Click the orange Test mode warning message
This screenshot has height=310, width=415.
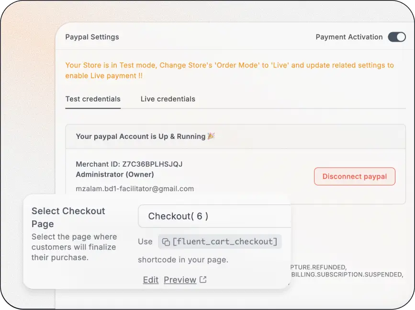[229, 70]
